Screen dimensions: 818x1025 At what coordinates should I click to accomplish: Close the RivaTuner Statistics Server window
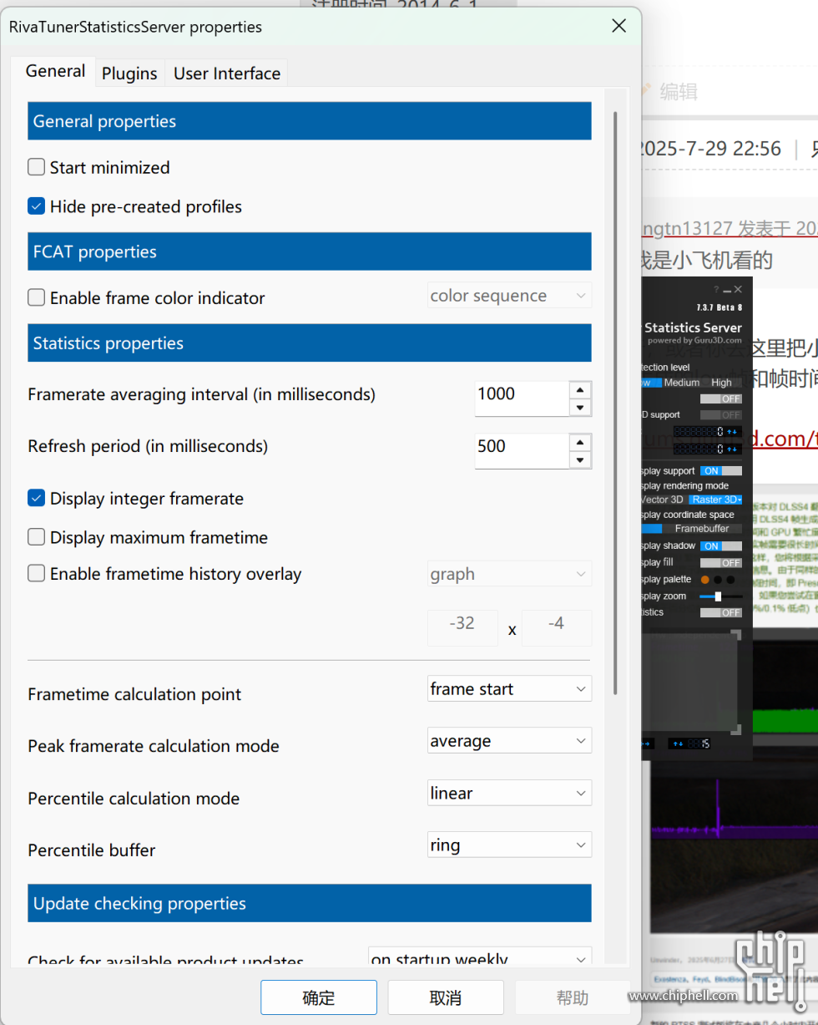(738, 290)
